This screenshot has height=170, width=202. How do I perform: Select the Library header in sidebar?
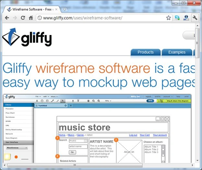(18, 105)
